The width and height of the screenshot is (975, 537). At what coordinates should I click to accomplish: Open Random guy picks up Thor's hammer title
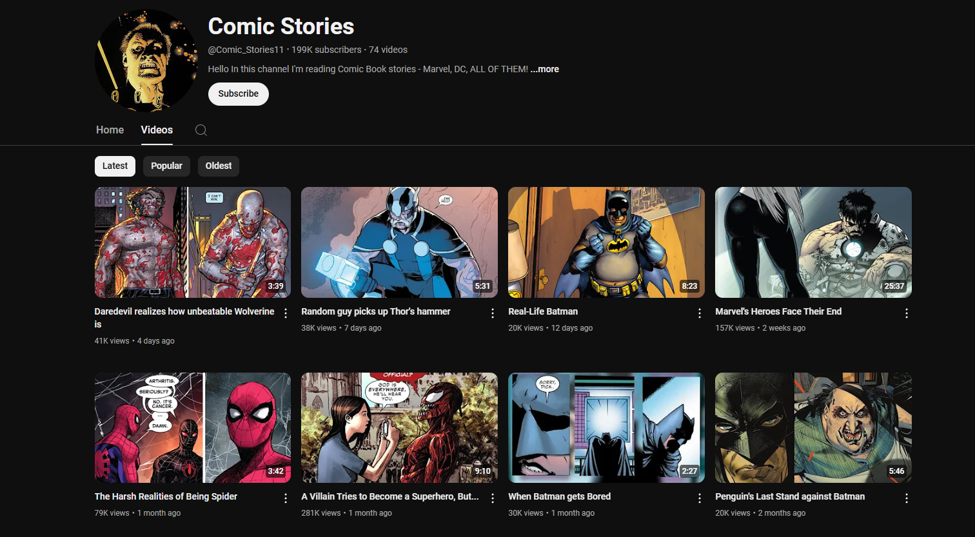[376, 311]
